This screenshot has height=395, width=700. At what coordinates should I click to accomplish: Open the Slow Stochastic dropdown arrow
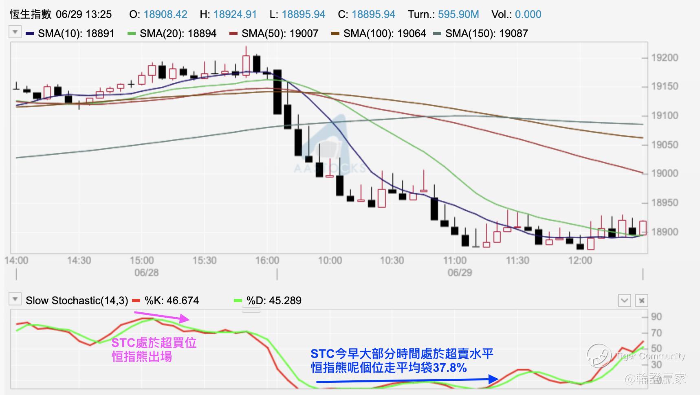15,299
